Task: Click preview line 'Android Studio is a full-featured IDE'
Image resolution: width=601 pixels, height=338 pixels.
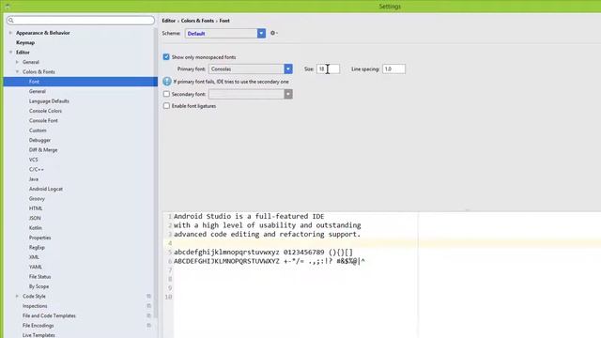Action: tap(249, 217)
